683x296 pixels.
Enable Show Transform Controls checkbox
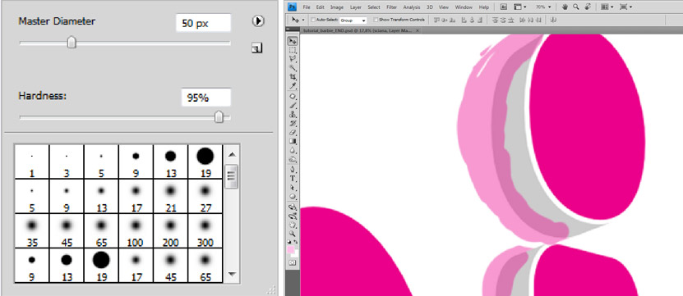tap(376, 20)
